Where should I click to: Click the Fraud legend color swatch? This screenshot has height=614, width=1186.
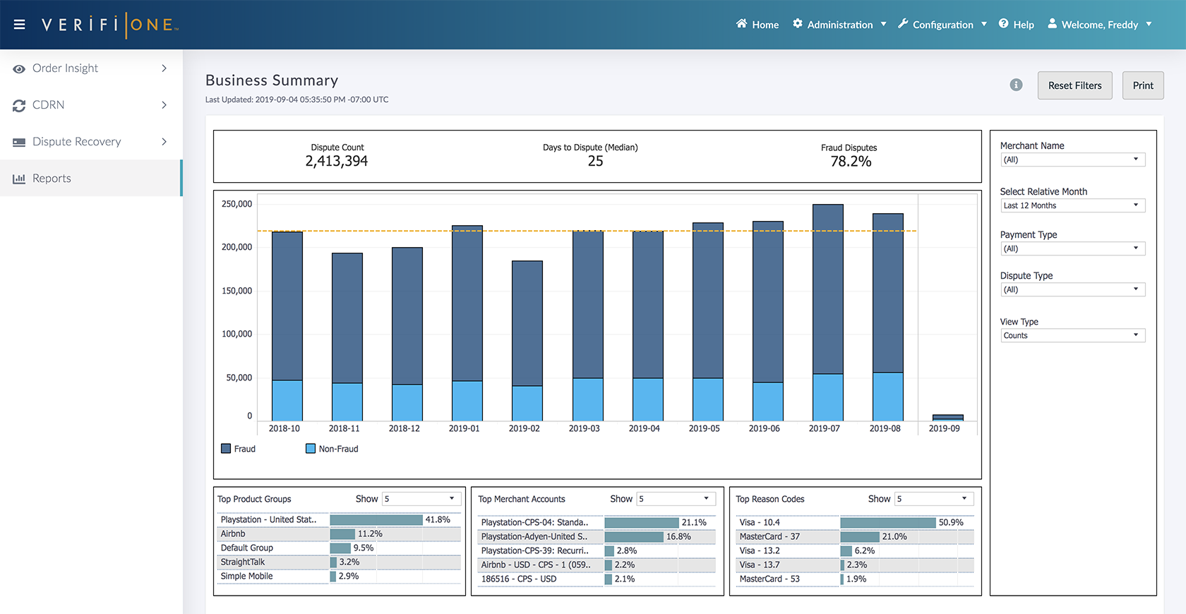point(226,449)
